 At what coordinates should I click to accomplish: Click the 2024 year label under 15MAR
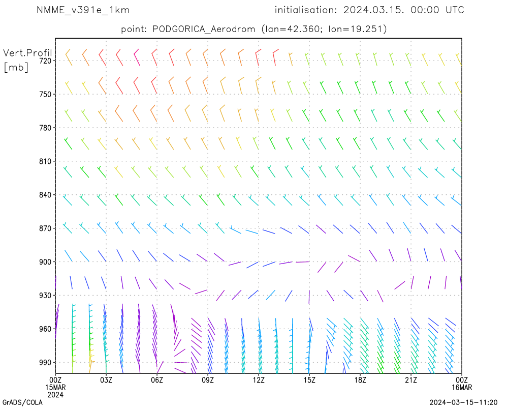pyautogui.click(x=55, y=395)
